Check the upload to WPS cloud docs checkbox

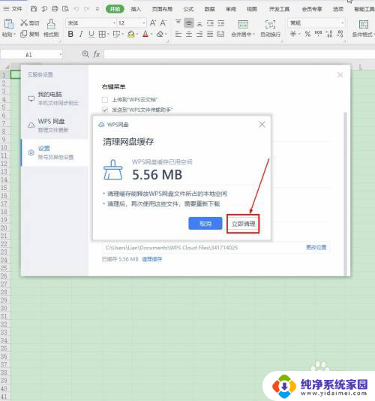(105, 99)
